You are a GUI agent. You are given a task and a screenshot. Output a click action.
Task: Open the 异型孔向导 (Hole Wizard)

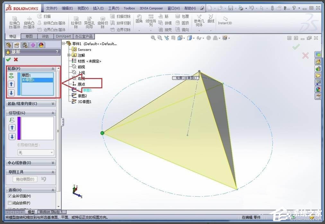(90, 23)
